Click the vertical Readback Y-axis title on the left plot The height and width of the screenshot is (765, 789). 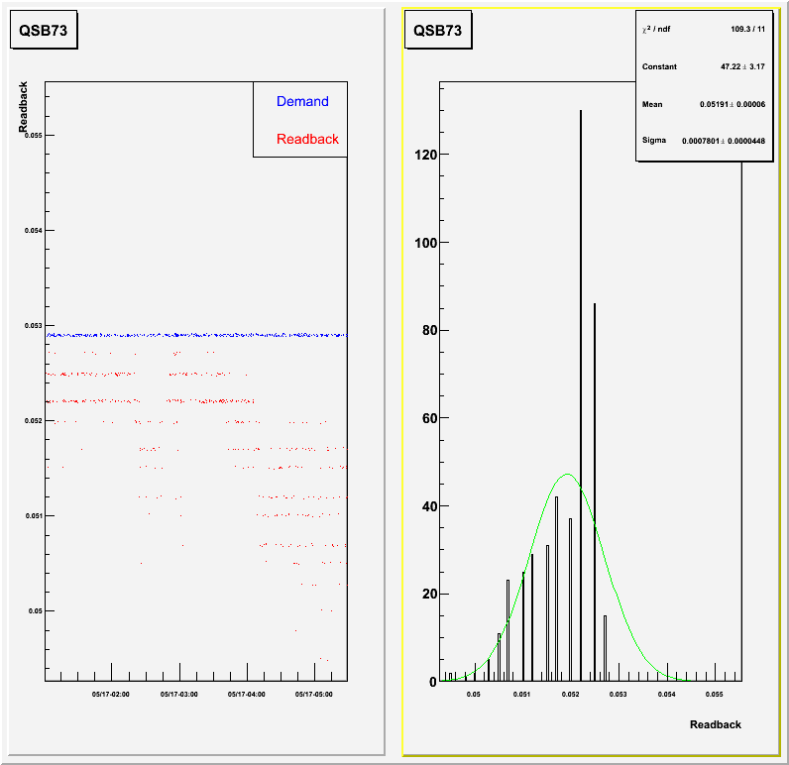[23, 107]
